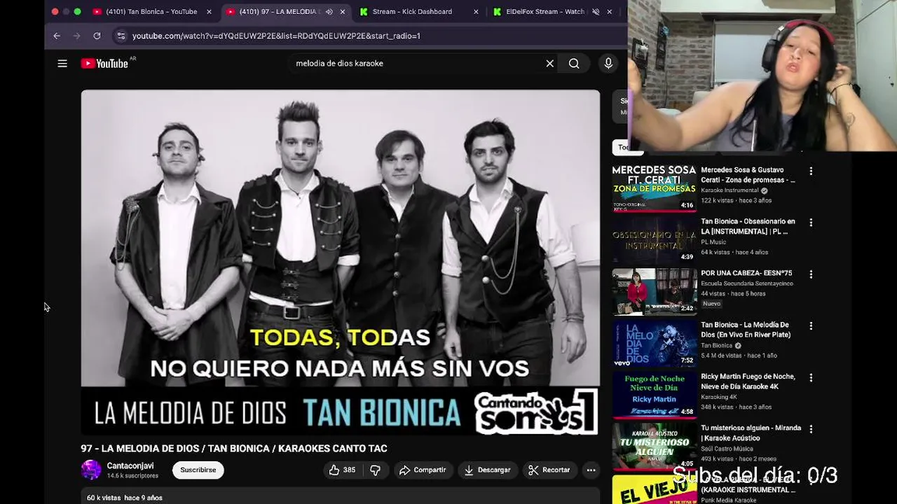The width and height of the screenshot is (897, 504).
Task: Click the Suscribirse button
Action: click(x=198, y=470)
